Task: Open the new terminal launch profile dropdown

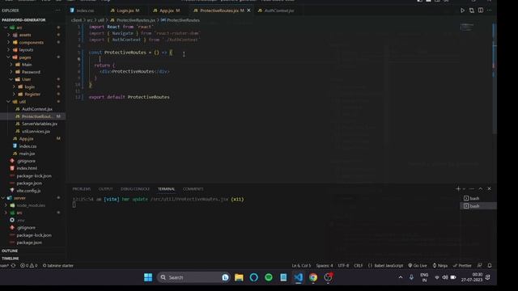Action: pyautogui.click(x=464, y=188)
